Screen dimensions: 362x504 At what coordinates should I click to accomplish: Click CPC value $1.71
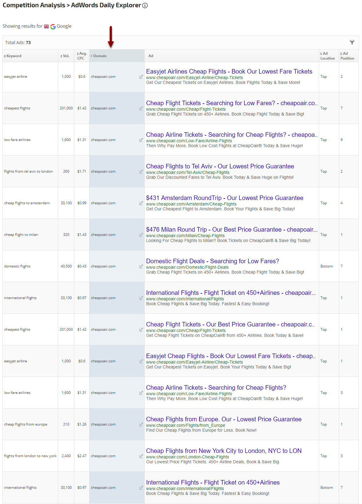click(82, 171)
